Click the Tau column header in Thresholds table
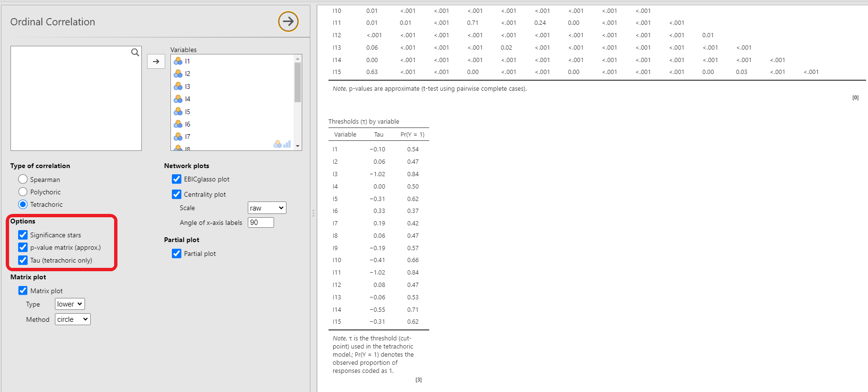Viewport: 868px width, 392px height. [x=379, y=135]
